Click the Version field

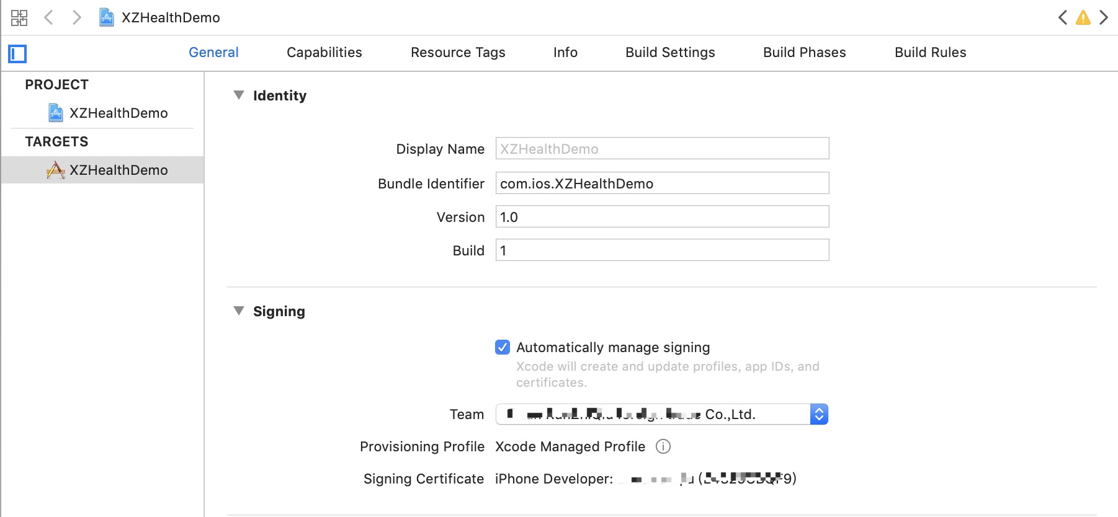coord(662,217)
